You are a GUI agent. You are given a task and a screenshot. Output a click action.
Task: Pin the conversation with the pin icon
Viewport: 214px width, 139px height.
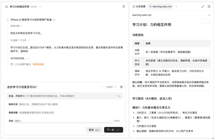coord(124,6)
